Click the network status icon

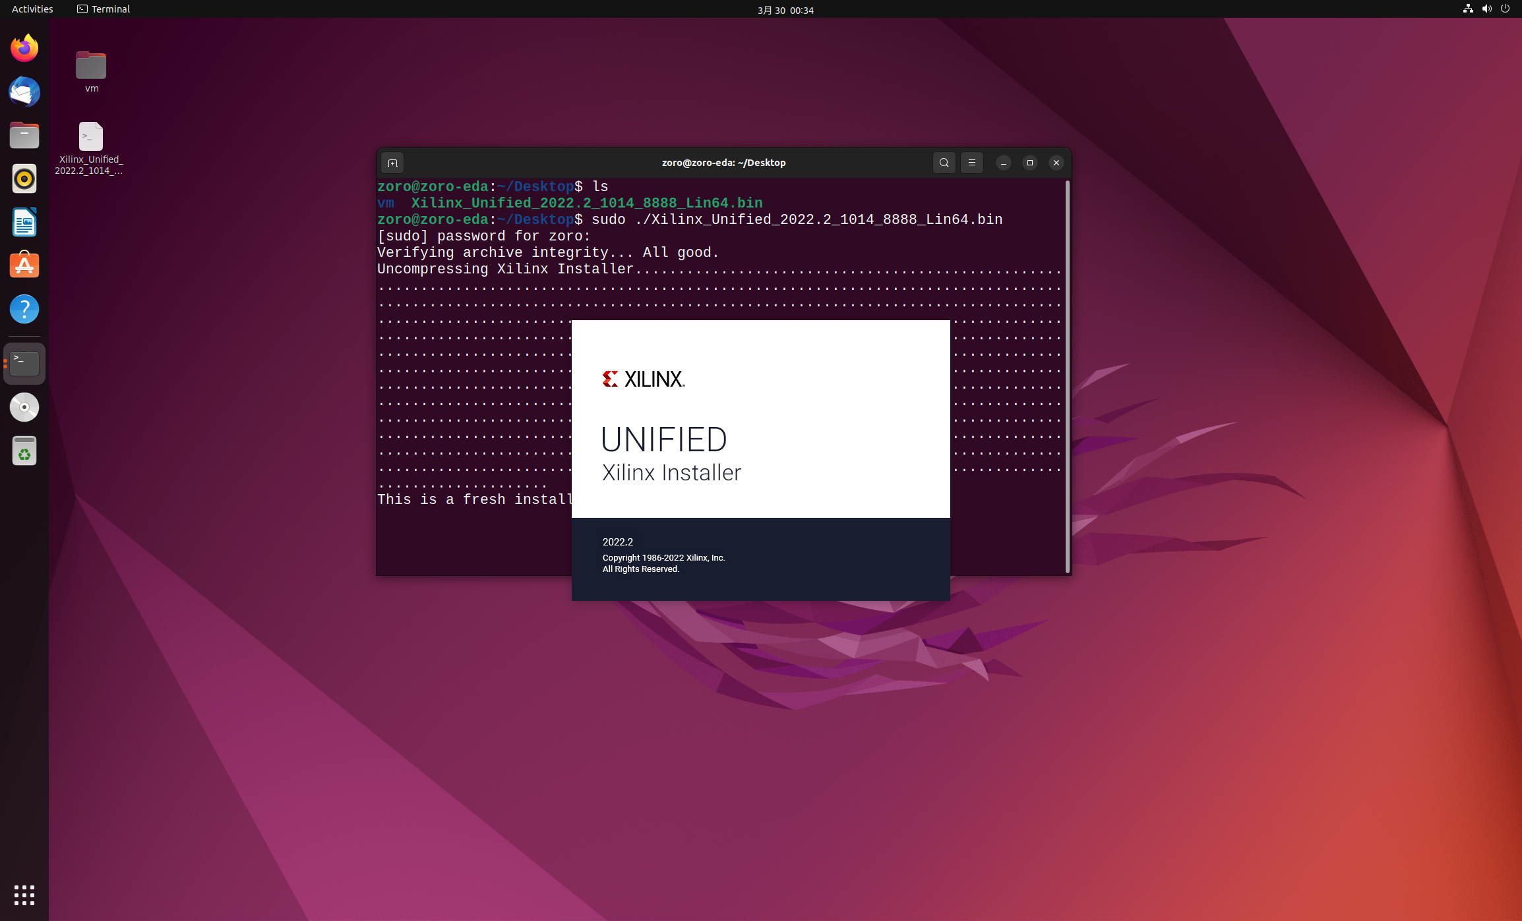pos(1468,9)
